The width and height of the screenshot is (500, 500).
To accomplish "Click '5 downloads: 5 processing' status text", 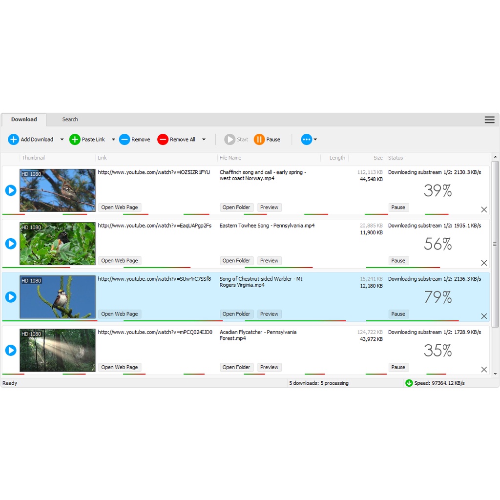I will tap(318, 383).
